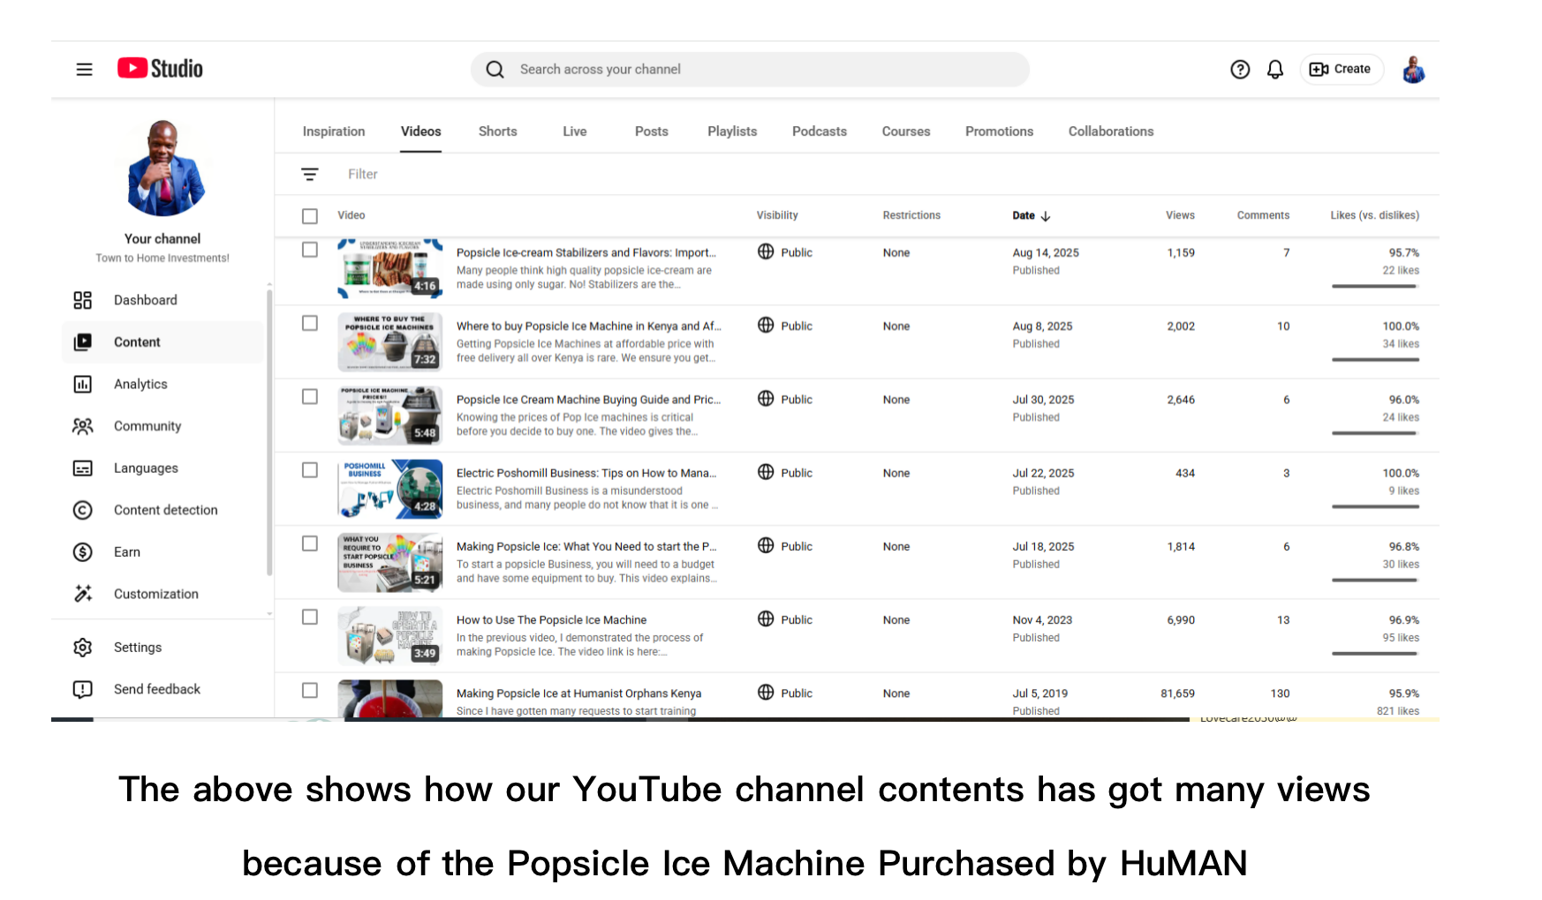The height and width of the screenshot is (900, 1542).
Task: Open thumbnail of Where to buy Popsicle video
Action: click(389, 341)
